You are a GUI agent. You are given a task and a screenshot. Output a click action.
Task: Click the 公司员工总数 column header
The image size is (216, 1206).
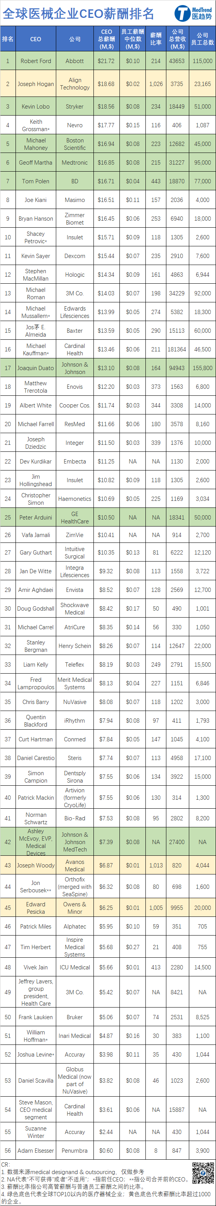(x=202, y=39)
